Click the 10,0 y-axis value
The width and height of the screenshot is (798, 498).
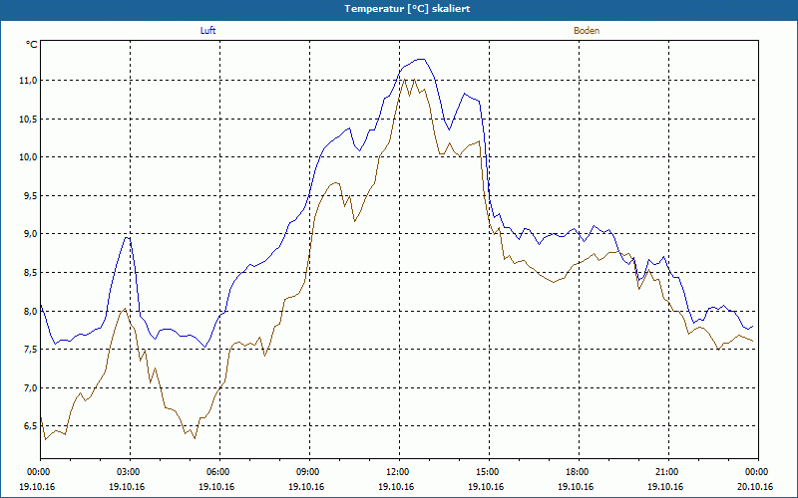click(x=28, y=157)
